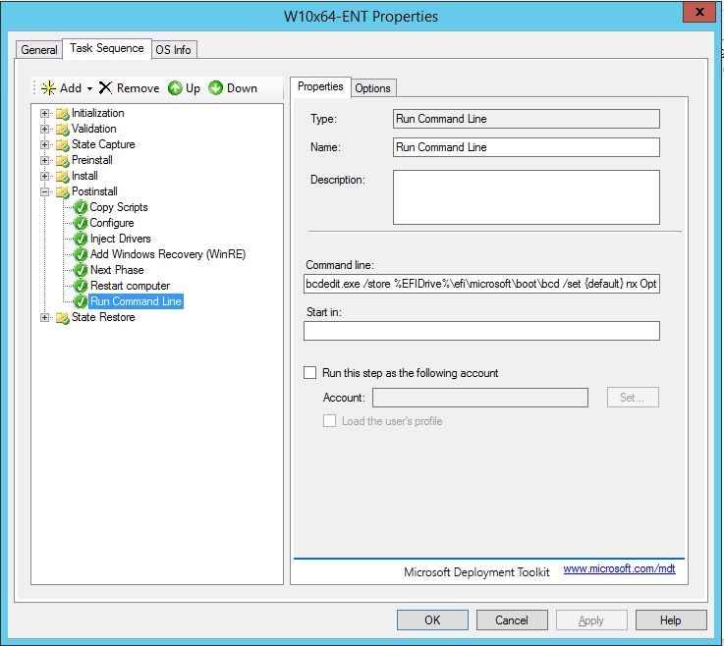This screenshot has height=646, width=724.
Task: Open the OS Info tab
Action: [174, 50]
